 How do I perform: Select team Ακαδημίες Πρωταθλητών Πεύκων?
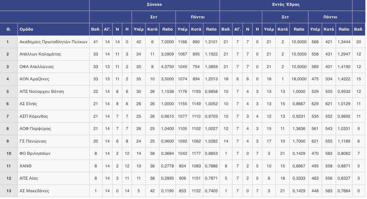click(53, 42)
